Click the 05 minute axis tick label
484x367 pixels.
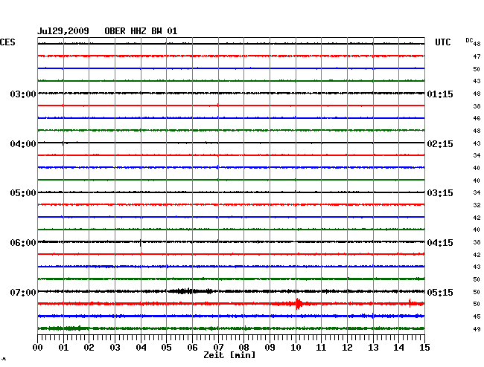tap(166, 347)
